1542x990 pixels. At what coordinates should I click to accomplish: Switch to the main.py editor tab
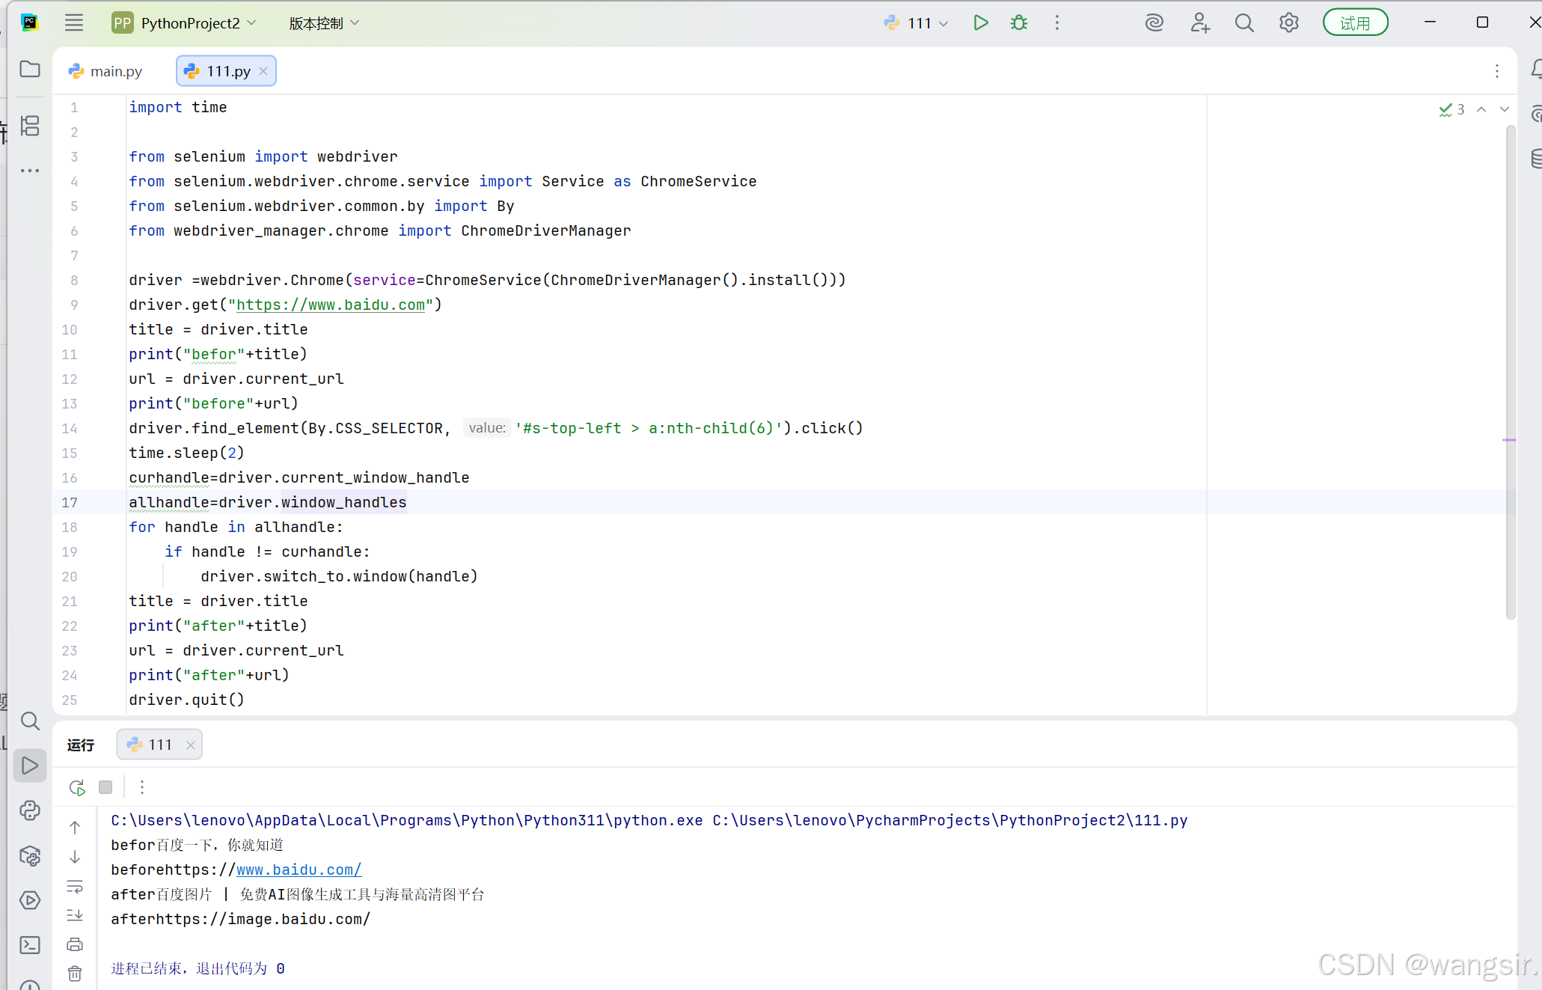[106, 71]
